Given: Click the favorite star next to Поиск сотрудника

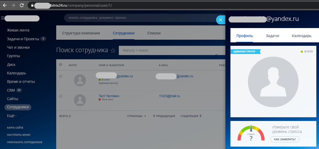Looking at the screenshot, I should click(x=113, y=51).
